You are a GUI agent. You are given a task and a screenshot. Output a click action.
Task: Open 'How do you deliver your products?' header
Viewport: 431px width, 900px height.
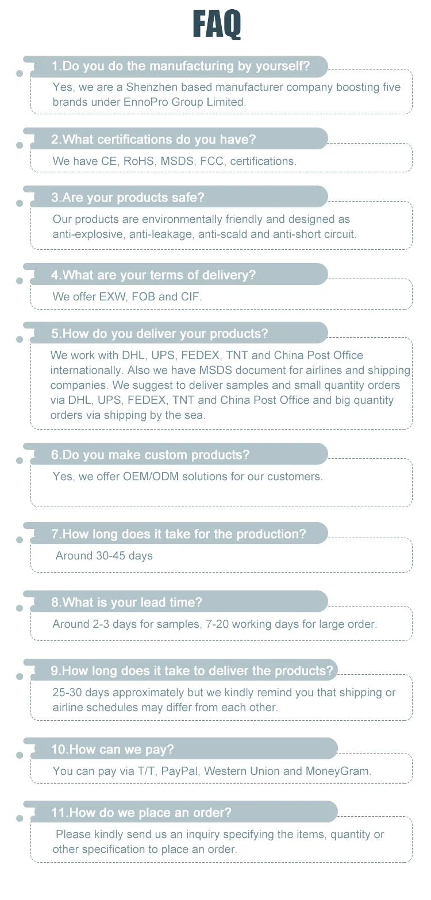[x=159, y=334]
